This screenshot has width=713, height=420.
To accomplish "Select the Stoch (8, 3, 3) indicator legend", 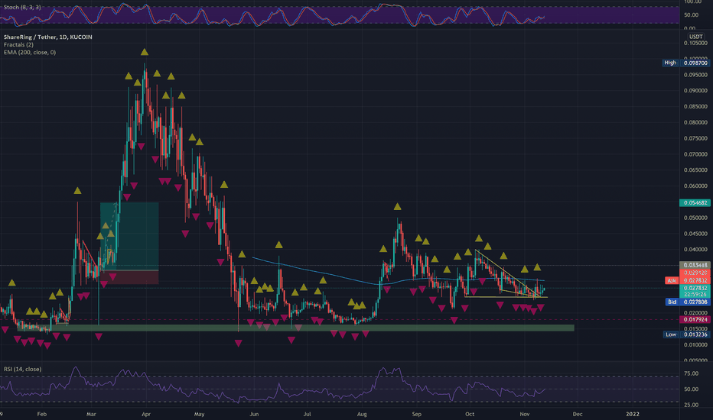I will pos(22,8).
